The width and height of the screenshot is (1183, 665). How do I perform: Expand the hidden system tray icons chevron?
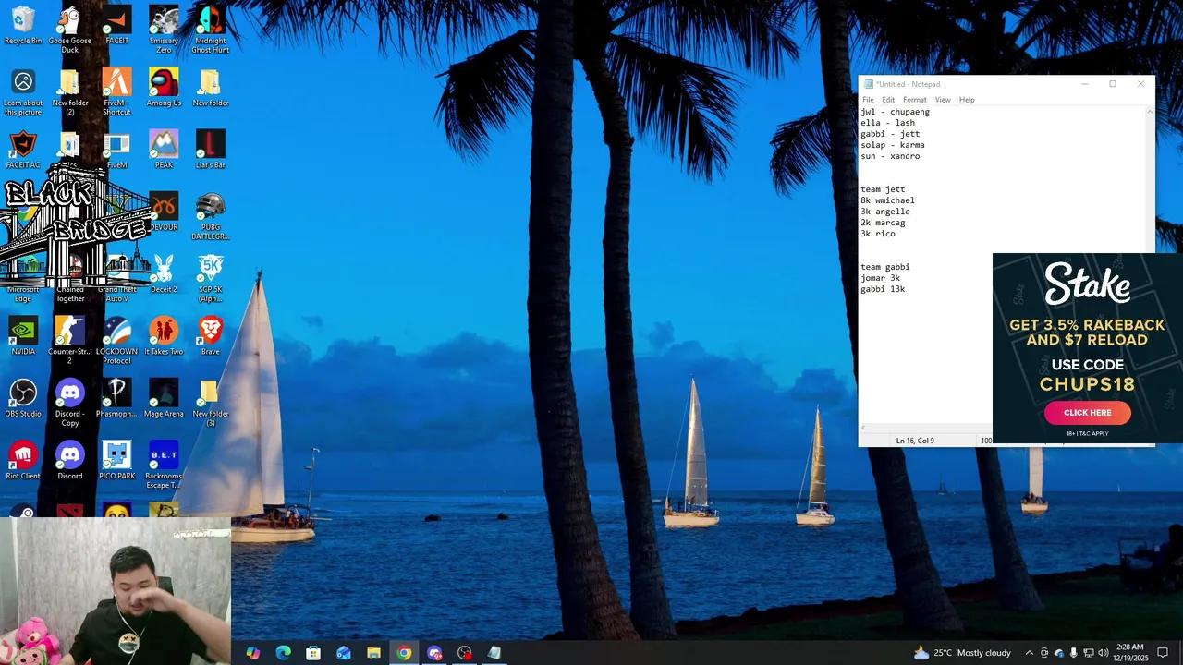pyautogui.click(x=1029, y=653)
